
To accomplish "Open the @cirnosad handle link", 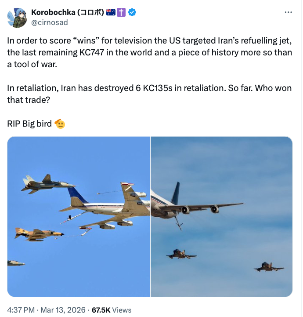I will [x=50, y=22].
